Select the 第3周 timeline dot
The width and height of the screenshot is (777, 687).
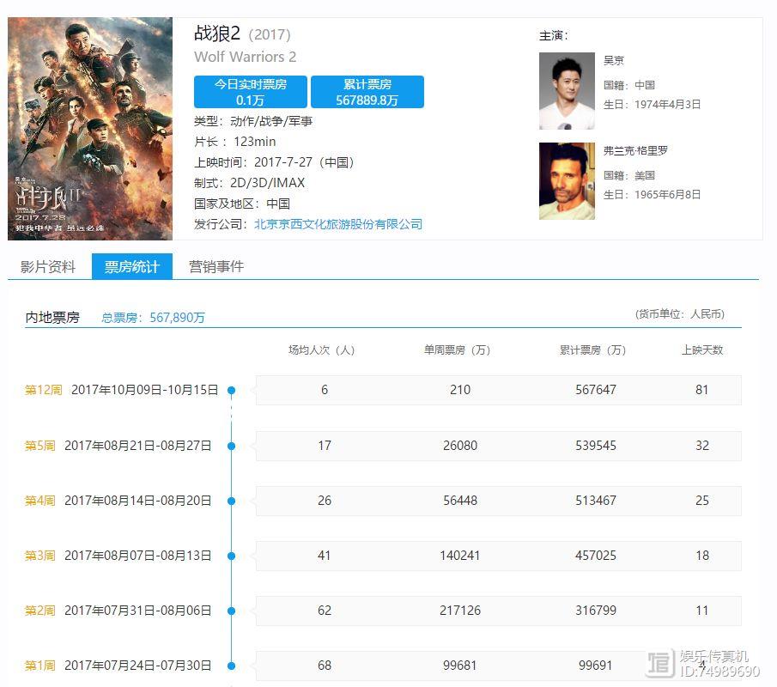231,556
